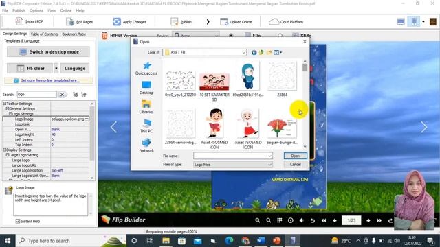The height and width of the screenshot is (247, 440).
Task: Select Desktop in the dialog sidebar
Action: [146, 88]
